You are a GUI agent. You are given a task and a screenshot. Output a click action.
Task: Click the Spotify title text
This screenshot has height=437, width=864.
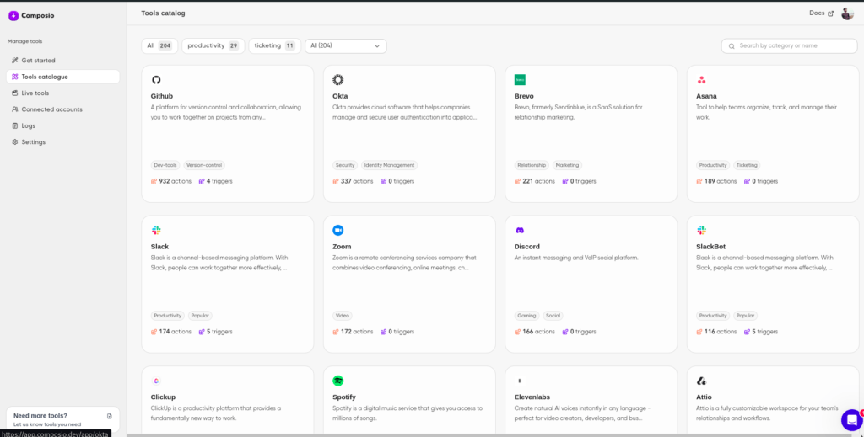coord(344,397)
